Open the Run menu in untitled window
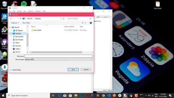This screenshot has width=174, height=98. (x=25, y=11)
